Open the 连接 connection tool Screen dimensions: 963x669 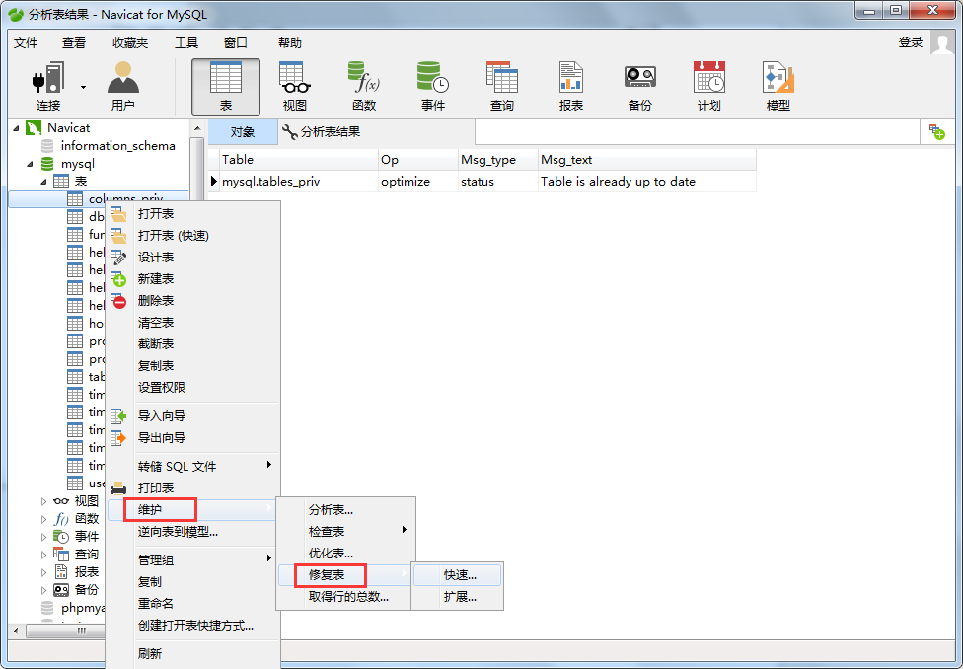[48, 86]
